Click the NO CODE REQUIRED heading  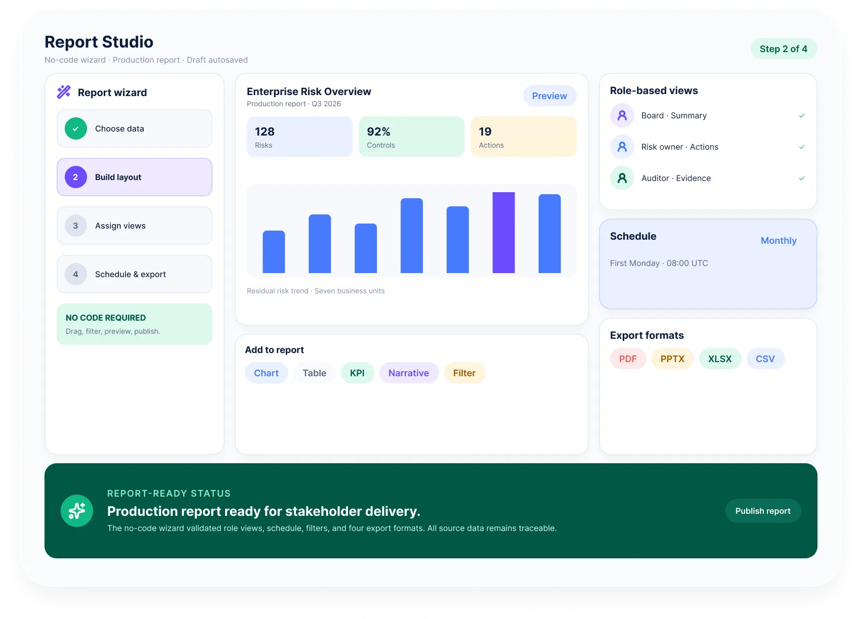[x=106, y=318]
